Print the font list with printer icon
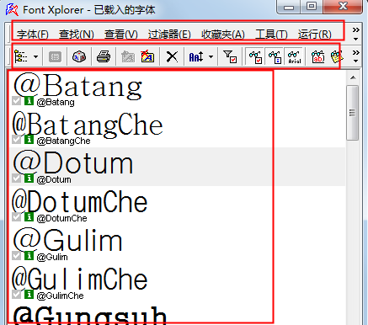 point(104,57)
